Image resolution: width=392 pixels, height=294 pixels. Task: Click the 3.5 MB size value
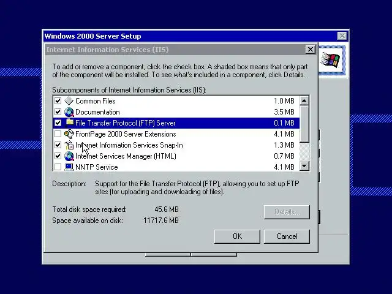(x=284, y=112)
